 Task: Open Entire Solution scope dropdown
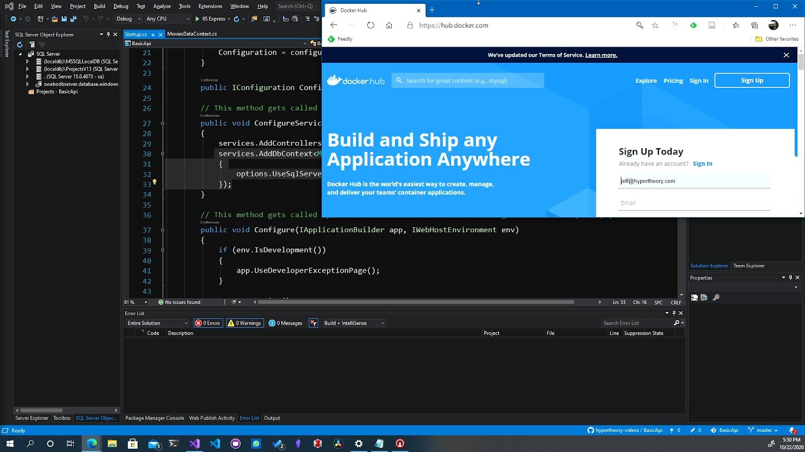(157, 323)
